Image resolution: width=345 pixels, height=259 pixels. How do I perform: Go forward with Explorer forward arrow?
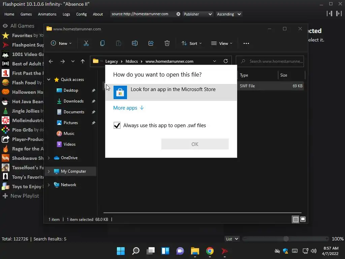(x=63, y=61)
